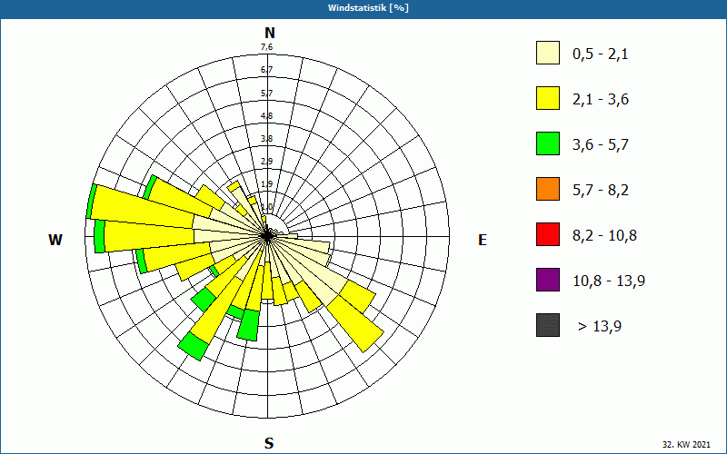The image size is (727, 454).
Task: Click the orange 5,7 - 8,2 legend swatch
Action: click(548, 189)
